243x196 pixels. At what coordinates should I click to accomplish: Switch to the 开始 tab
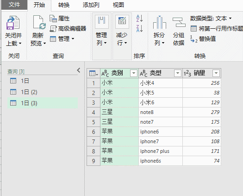(x=39, y=5)
